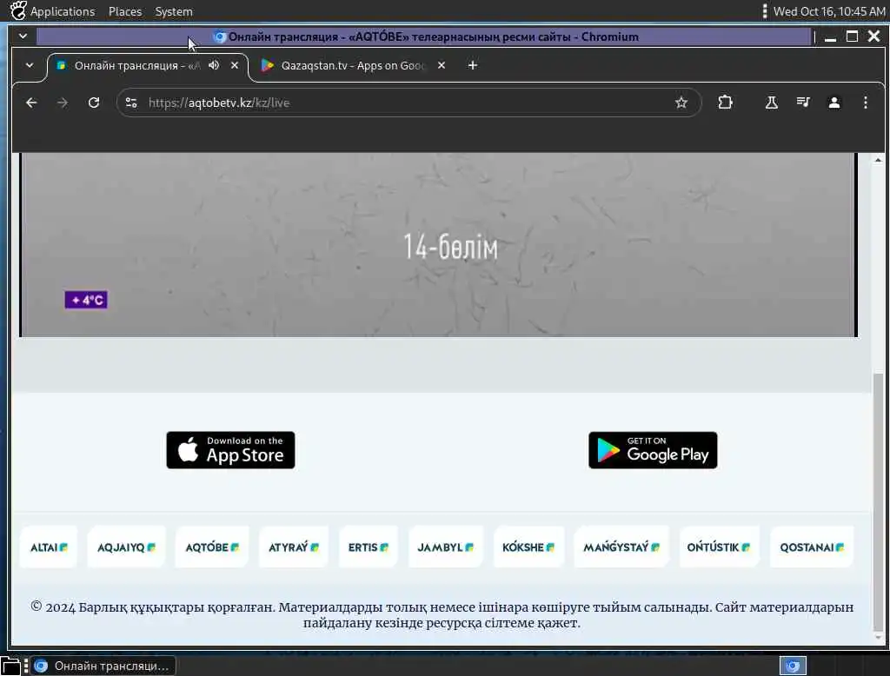The image size is (890, 676).
Task: Open the QOSTANAI channel link
Action: tap(812, 547)
